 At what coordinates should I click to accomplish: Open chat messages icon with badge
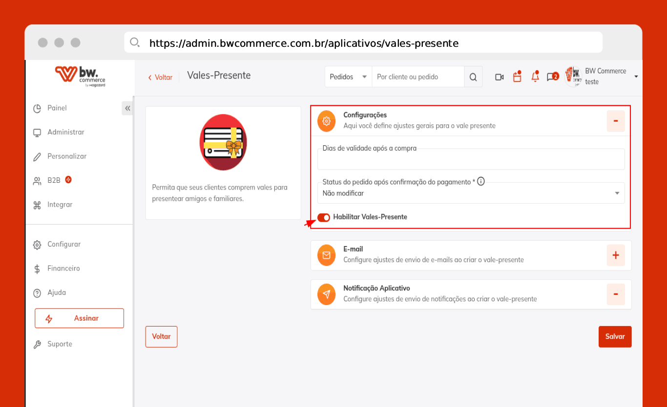[x=552, y=77]
